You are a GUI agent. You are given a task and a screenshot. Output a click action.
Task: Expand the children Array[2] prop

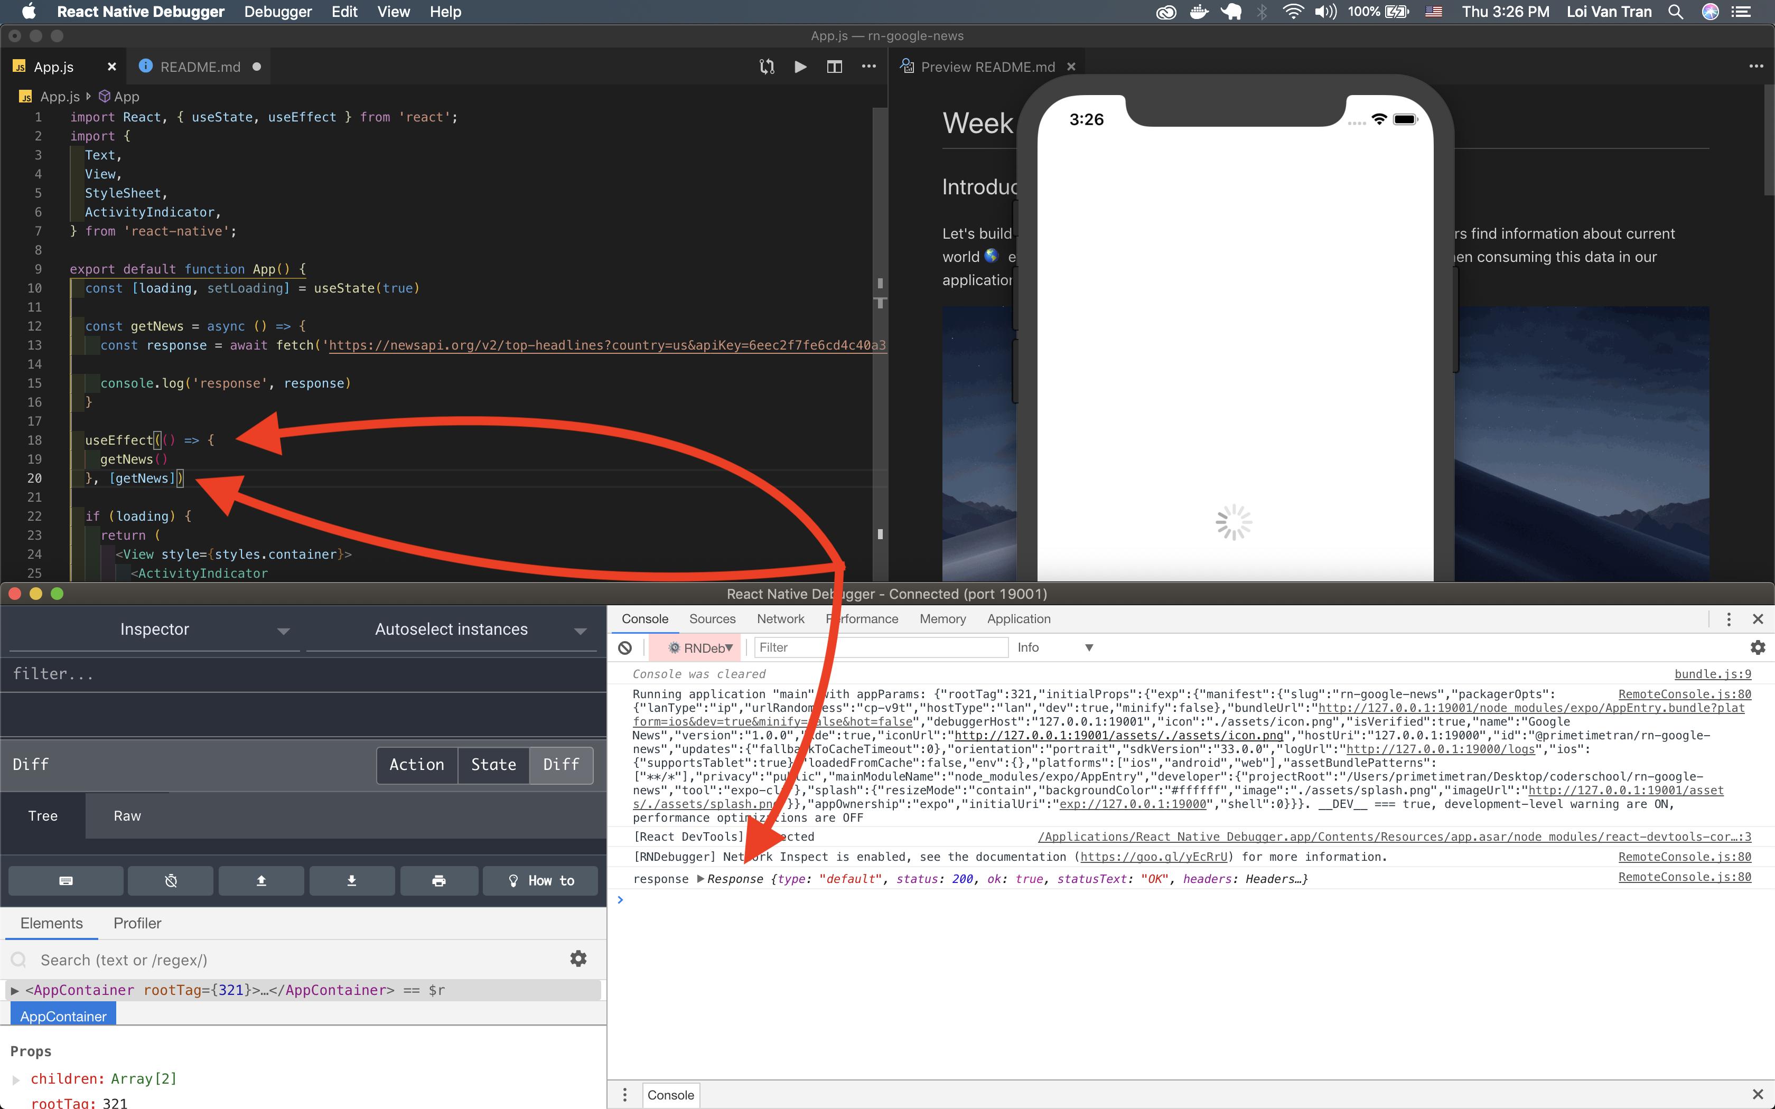coord(16,1079)
